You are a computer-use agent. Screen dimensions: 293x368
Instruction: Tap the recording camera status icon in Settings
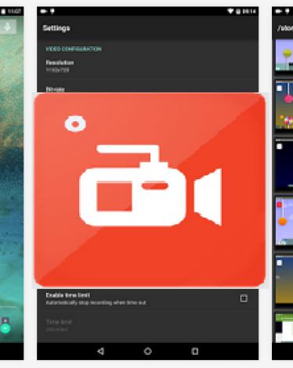[x=44, y=11]
